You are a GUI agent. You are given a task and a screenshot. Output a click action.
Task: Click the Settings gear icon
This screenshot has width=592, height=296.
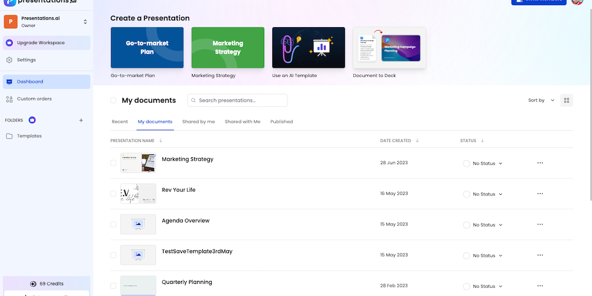tap(9, 60)
